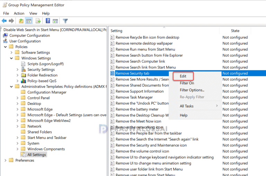Expand the Software Settings node
This screenshot has width=266, height=176.
point(11,53)
